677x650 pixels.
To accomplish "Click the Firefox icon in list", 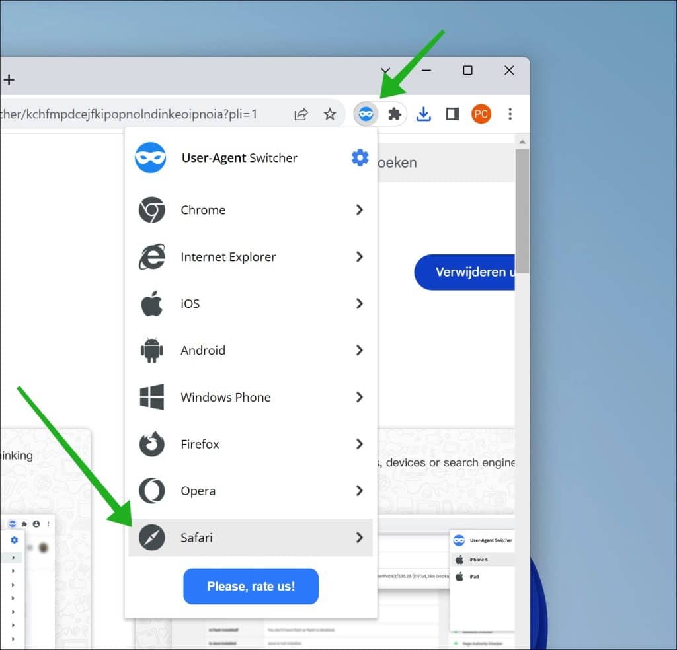I will point(151,444).
